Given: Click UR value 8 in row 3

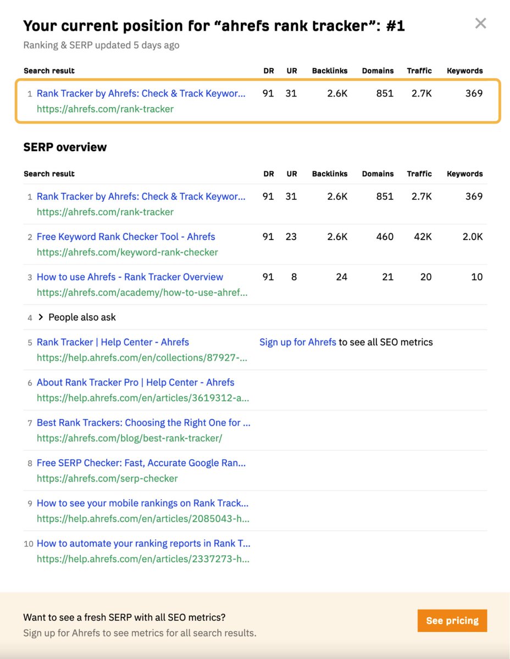Looking at the screenshot, I should [294, 277].
